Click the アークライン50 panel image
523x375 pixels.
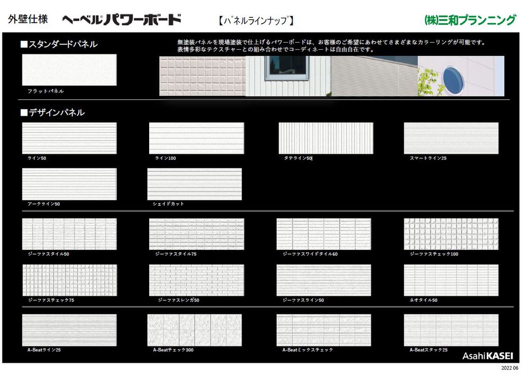(x=69, y=184)
